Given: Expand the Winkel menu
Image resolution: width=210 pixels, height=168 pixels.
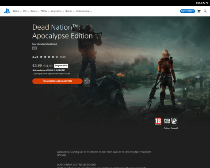Looking at the screenshot, I should click(x=17, y=11).
